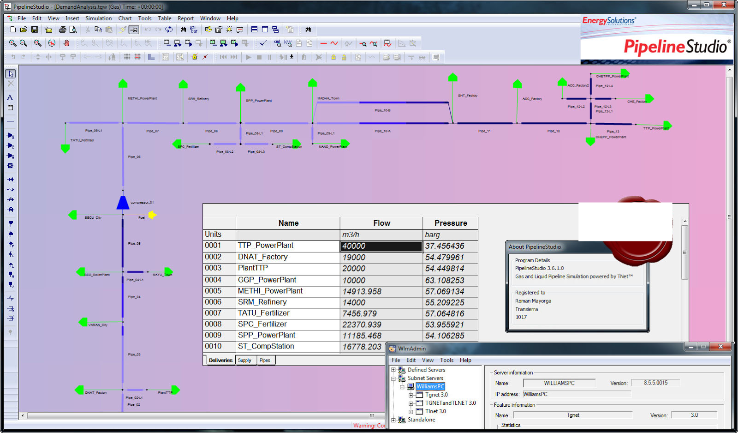Toggle the grid display
Viewport: 738px width, 433px height.
(x=127, y=57)
